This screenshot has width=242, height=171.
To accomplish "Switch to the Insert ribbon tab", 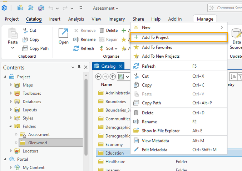I will 55,19.
